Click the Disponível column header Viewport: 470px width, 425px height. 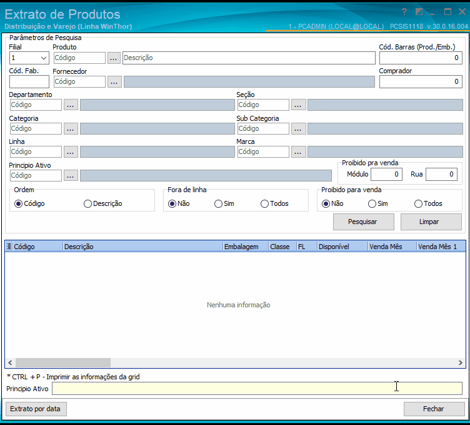tap(343, 247)
